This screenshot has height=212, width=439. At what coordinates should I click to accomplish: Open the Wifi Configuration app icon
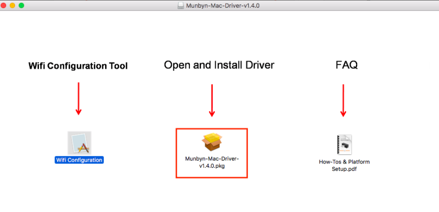(79, 143)
